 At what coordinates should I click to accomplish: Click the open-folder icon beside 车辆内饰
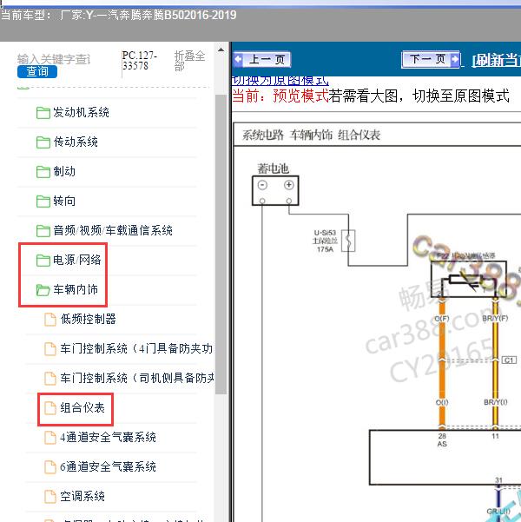pyautogui.click(x=43, y=290)
